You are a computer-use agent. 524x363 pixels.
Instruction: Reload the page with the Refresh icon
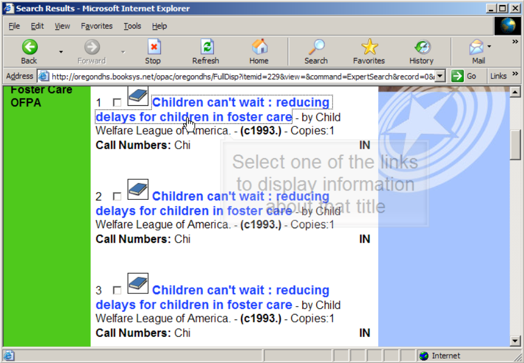[x=207, y=47]
